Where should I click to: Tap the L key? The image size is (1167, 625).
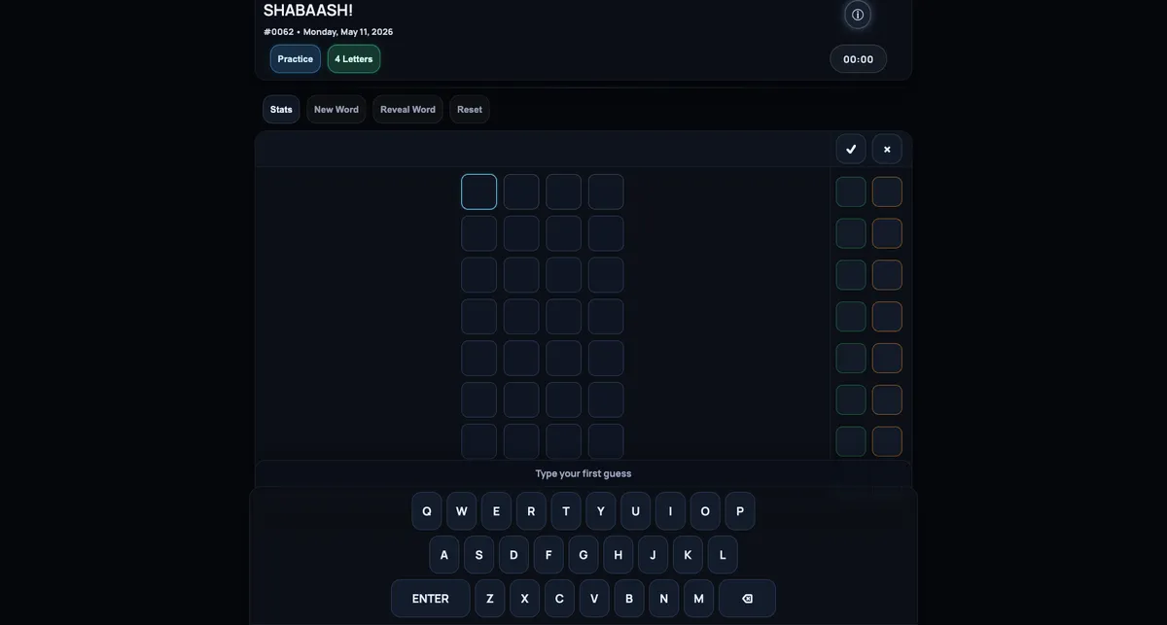click(x=723, y=555)
